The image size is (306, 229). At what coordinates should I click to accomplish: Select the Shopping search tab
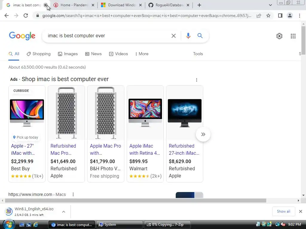(39, 54)
